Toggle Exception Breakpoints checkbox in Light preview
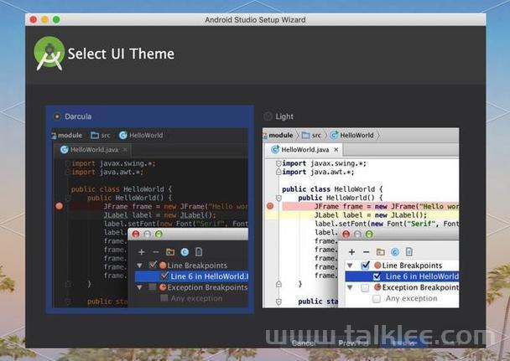The width and height of the screenshot is (510, 361). pyautogui.click(x=365, y=287)
